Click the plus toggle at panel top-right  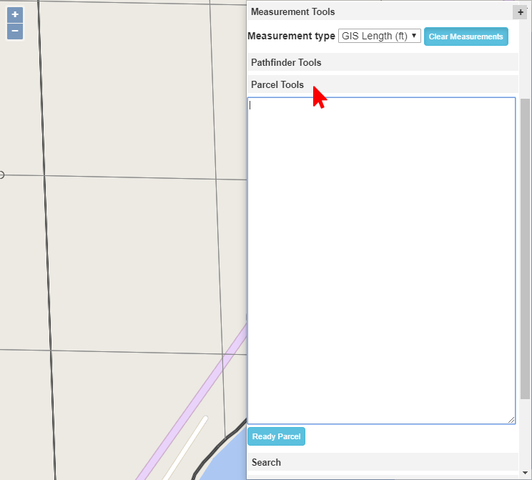click(x=520, y=12)
